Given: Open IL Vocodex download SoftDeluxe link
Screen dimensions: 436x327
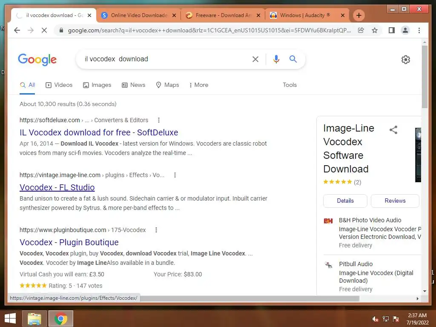Looking at the screenshot, I should [99, 132].
